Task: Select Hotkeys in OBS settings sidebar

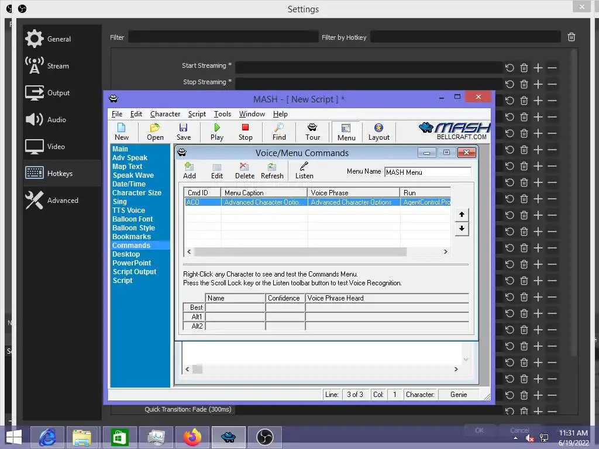Action: tap(62, 173)
